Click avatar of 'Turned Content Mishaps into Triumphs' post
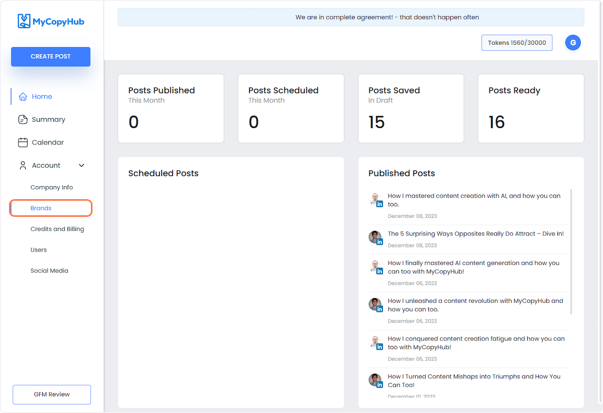 [376, 380]
